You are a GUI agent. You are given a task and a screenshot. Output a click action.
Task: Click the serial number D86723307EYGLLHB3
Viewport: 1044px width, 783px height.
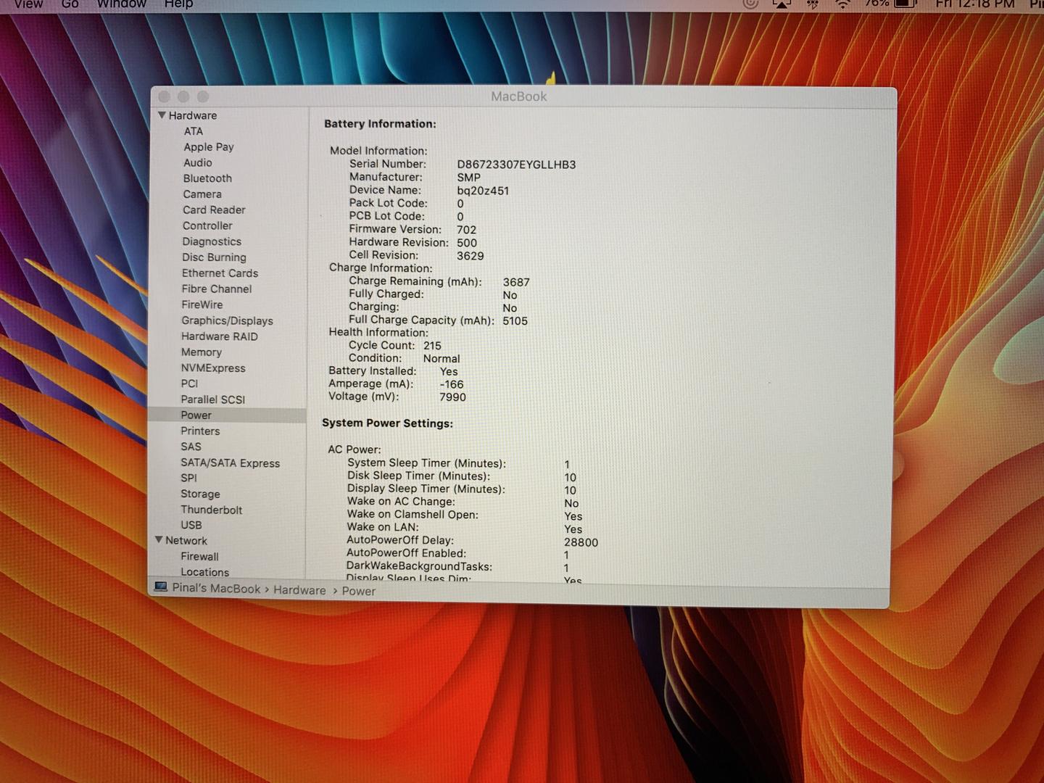(516, 165)
